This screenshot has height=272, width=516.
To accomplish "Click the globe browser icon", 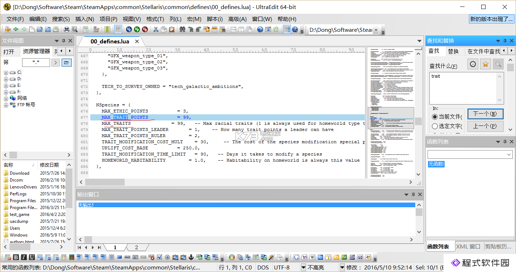I will (x=260, y=29).
